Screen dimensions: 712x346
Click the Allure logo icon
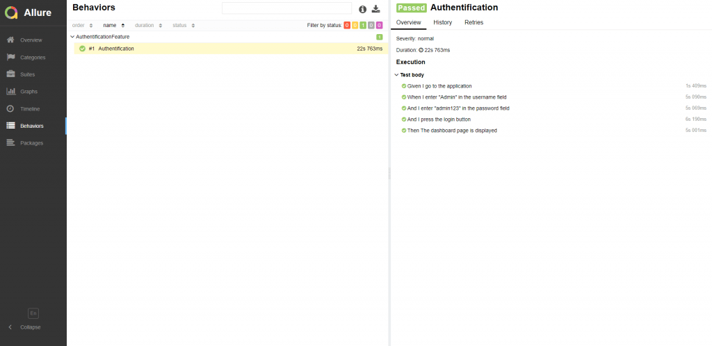[x=11, y=13]
